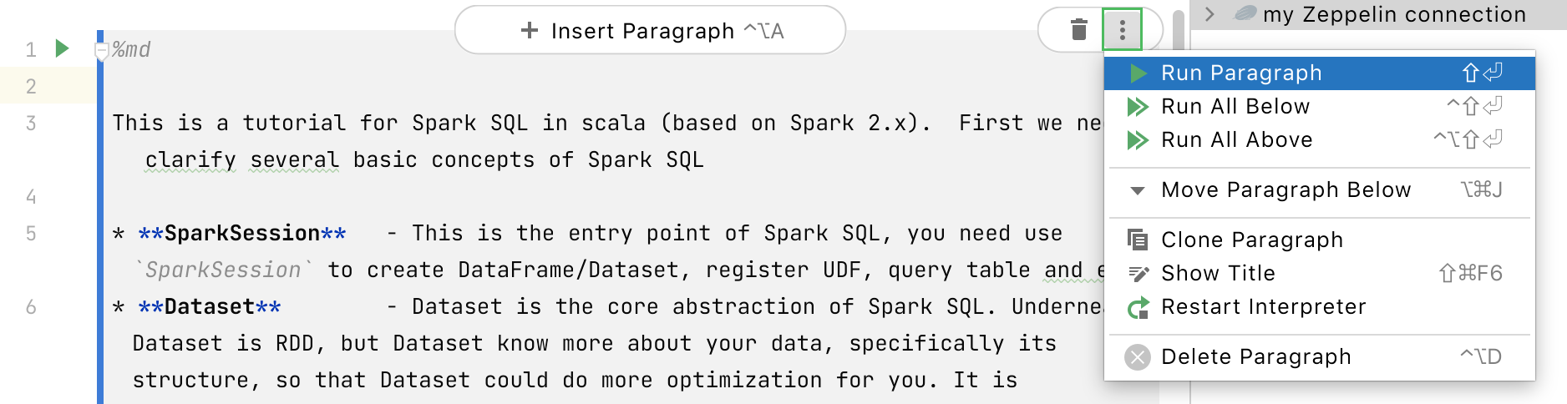
Task: Click the trash delete paragraph icon
Action: click(1079, 30)
